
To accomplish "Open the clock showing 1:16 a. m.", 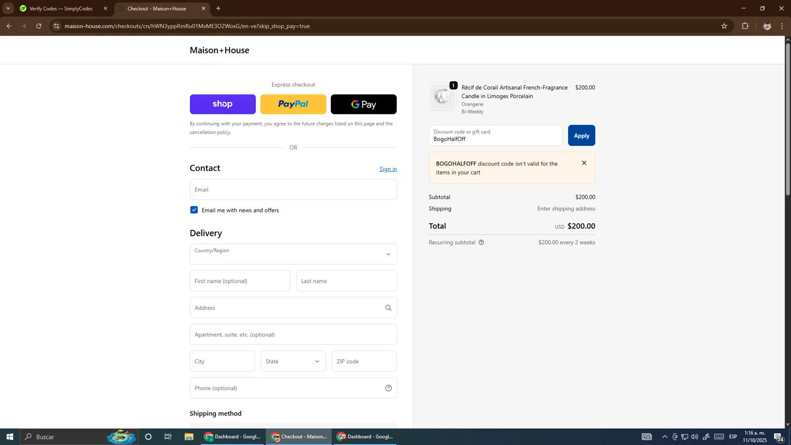I will coord(755,437).
